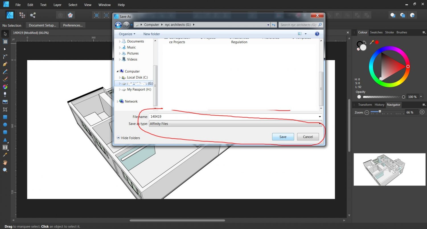Select the Pencil tool
Viewport: 427px width, 229px height.
5,72
